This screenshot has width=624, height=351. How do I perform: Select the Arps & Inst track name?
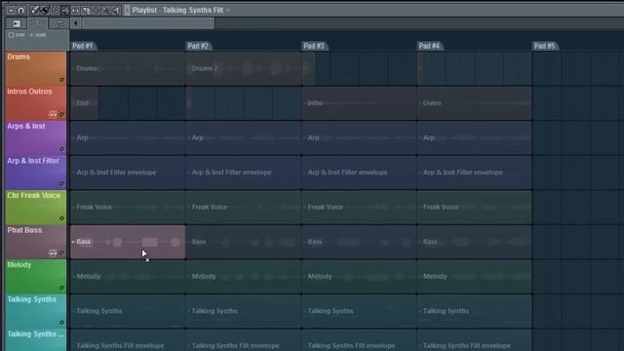[26, 126]
